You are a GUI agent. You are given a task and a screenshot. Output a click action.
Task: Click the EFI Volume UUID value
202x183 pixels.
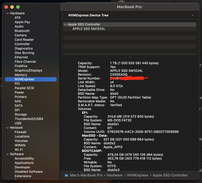point(143,132)
